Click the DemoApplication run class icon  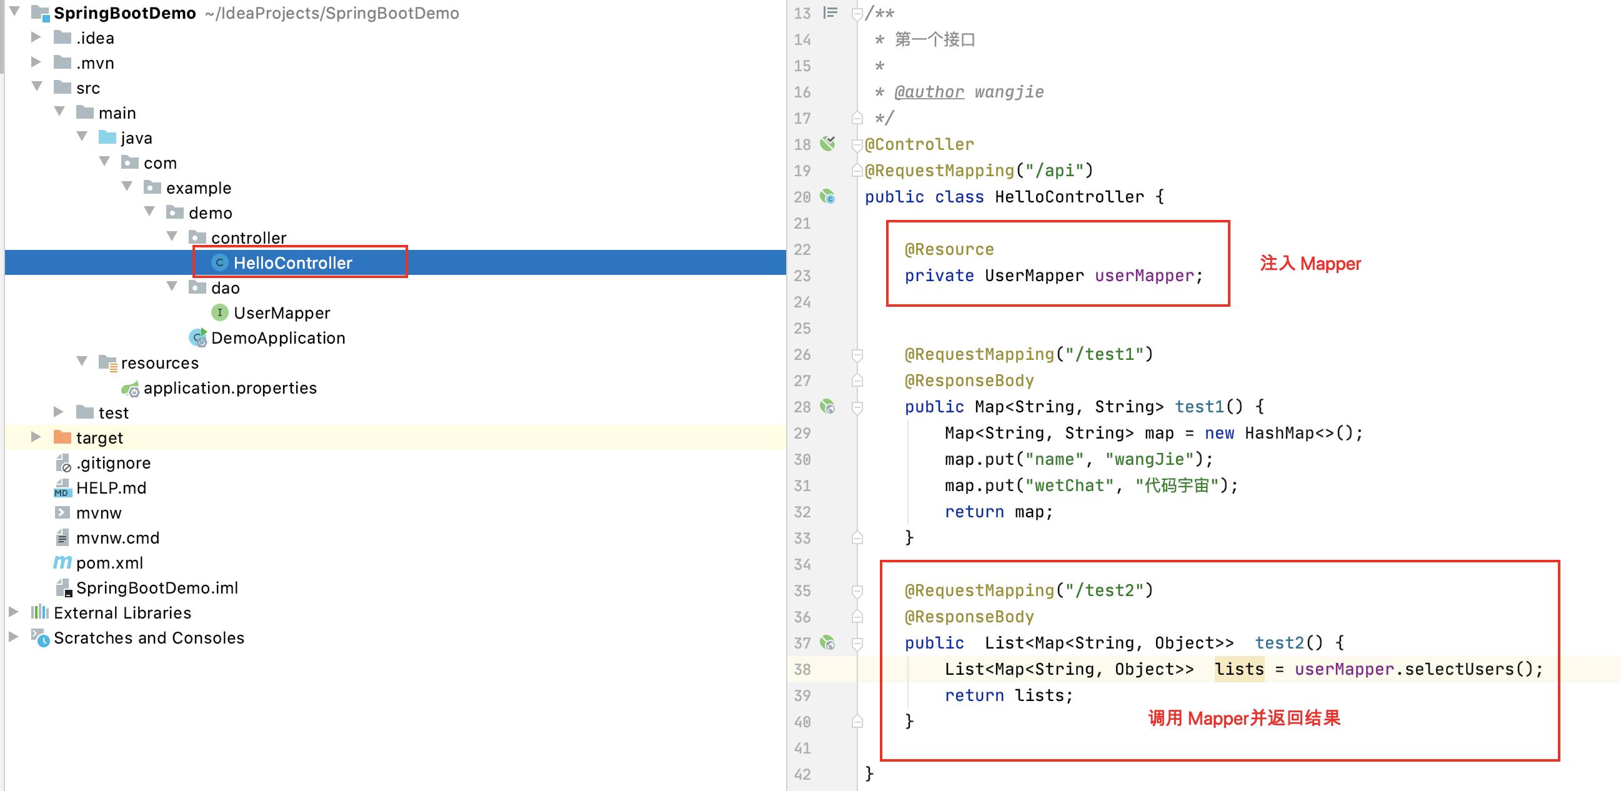pyautogui.click(x=197, y=338)
